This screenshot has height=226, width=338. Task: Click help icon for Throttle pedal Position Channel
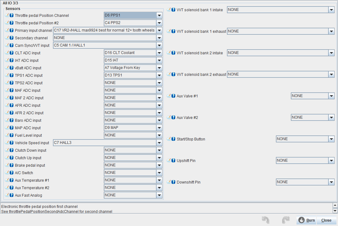(12, 15)
